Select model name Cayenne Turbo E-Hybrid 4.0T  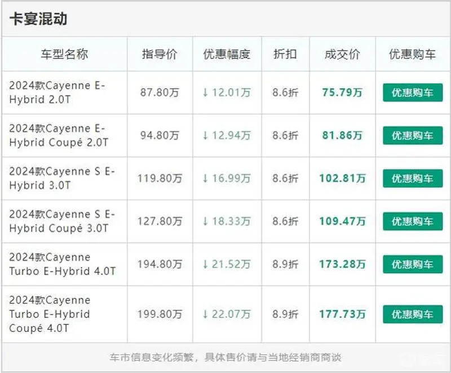tap(63, 264)
